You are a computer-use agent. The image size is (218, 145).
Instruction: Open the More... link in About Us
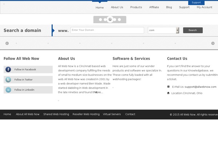[99, 92]
